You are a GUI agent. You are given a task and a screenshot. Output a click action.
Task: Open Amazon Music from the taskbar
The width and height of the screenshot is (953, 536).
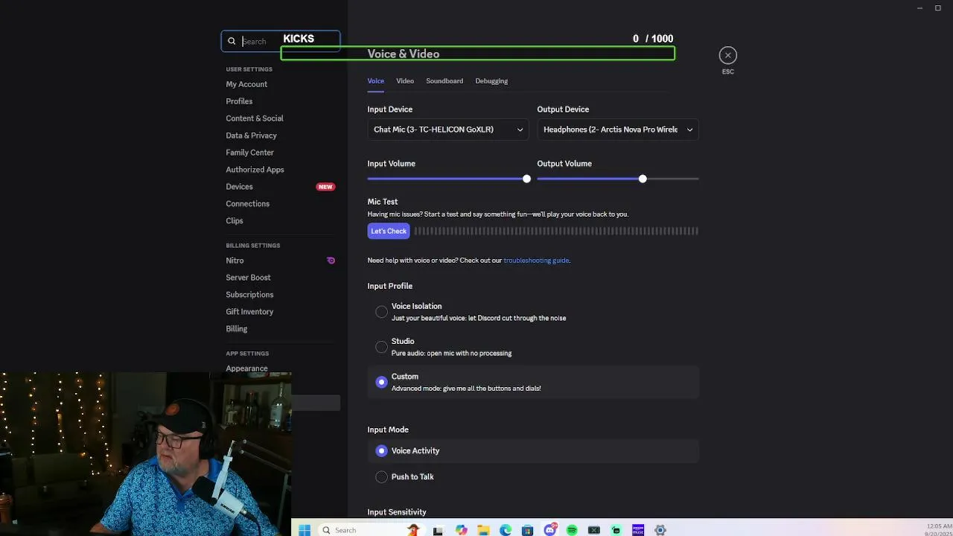pyautogui.click(x=638, y=530)
